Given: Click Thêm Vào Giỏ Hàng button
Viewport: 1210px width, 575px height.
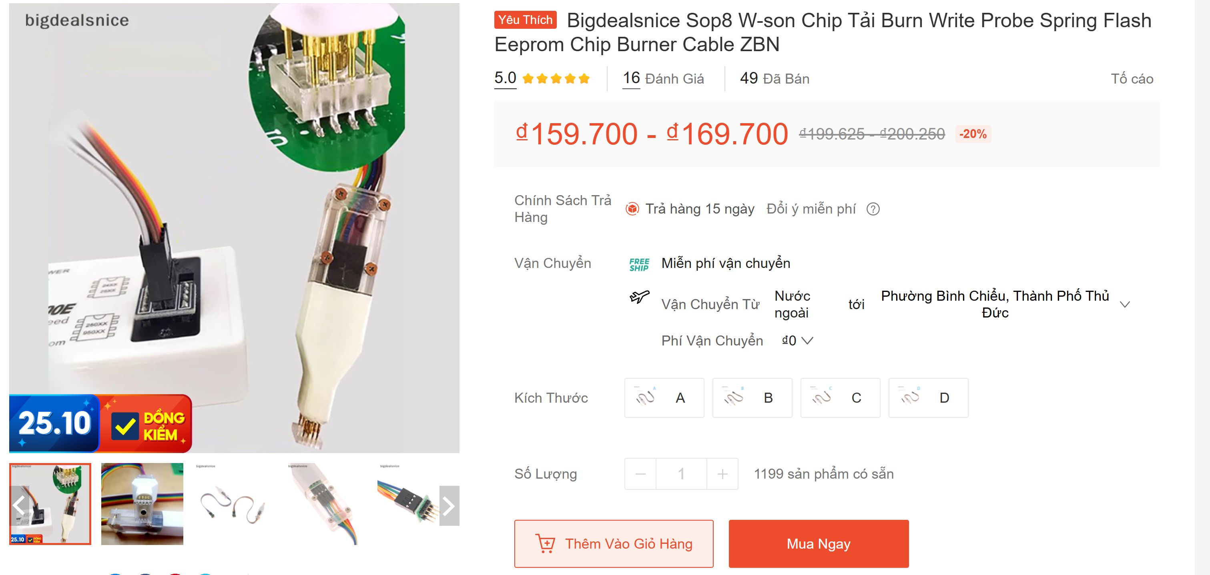Looking at the screenshot, I should (614, 543).
